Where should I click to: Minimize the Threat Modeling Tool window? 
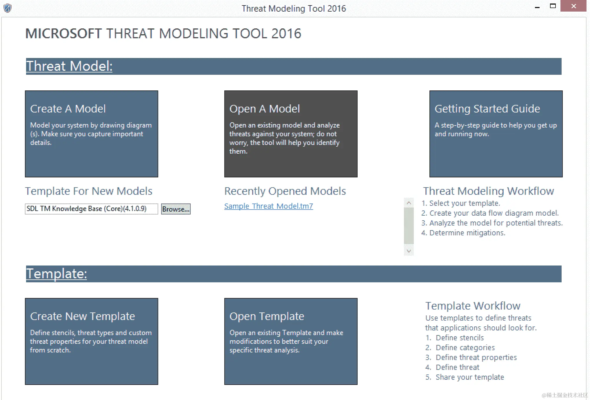(x=537, y=7)
